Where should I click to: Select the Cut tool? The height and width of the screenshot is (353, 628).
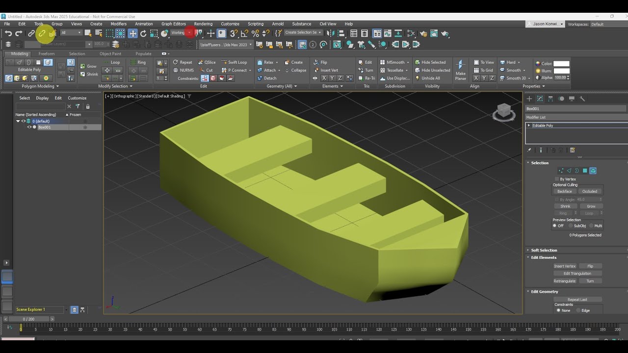pos(207,70)
